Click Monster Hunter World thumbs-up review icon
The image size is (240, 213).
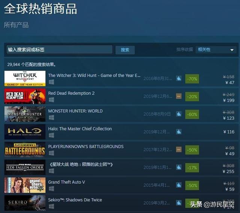(x=178, y=114)
